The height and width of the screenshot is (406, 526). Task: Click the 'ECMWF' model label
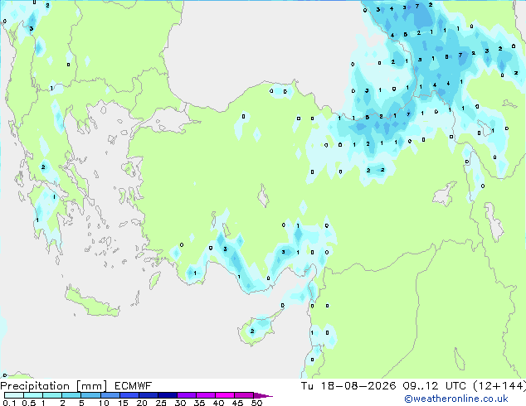tap(134, 386)
